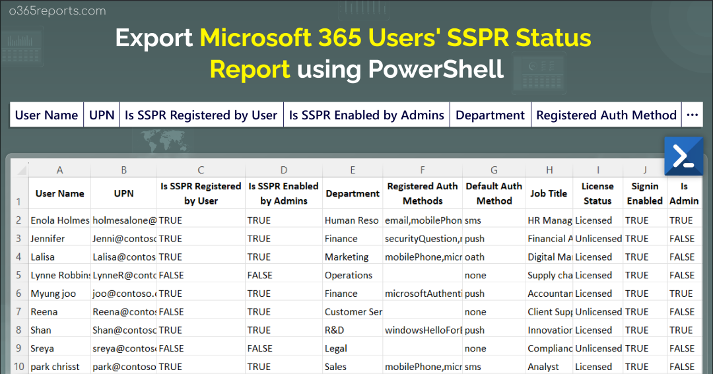Click the 'HR Manag' job title cell
The image size is (713, 374).
point(549,220)
